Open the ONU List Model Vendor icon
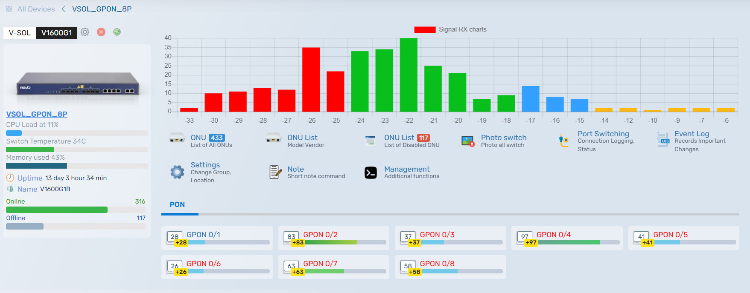750x293 pixels. click(274, 138)
